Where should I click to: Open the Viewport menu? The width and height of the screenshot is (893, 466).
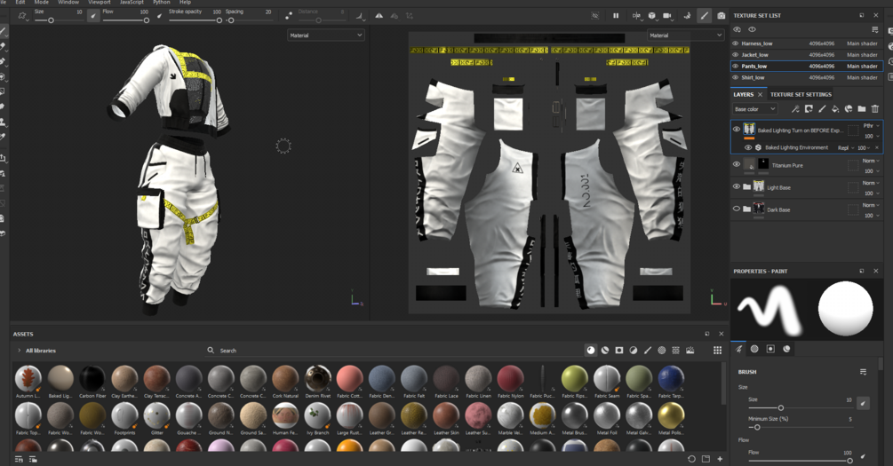click(x=100, y=3)
